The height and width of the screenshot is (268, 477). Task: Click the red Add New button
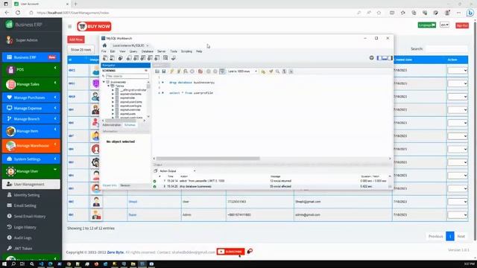point(76,39)
